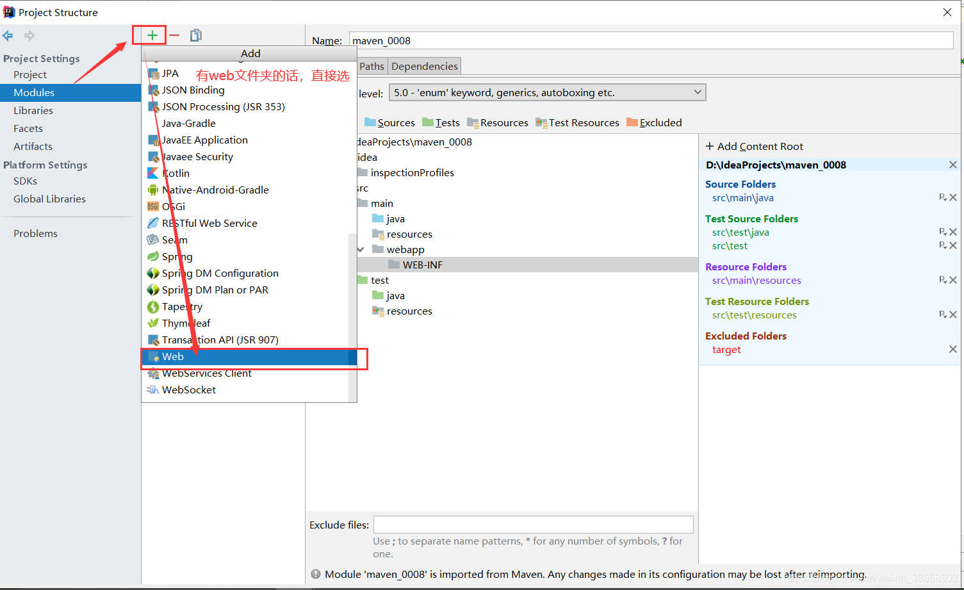Edit properties of src\main\java
Screen dimensions: 964x590
pos(943,197)
